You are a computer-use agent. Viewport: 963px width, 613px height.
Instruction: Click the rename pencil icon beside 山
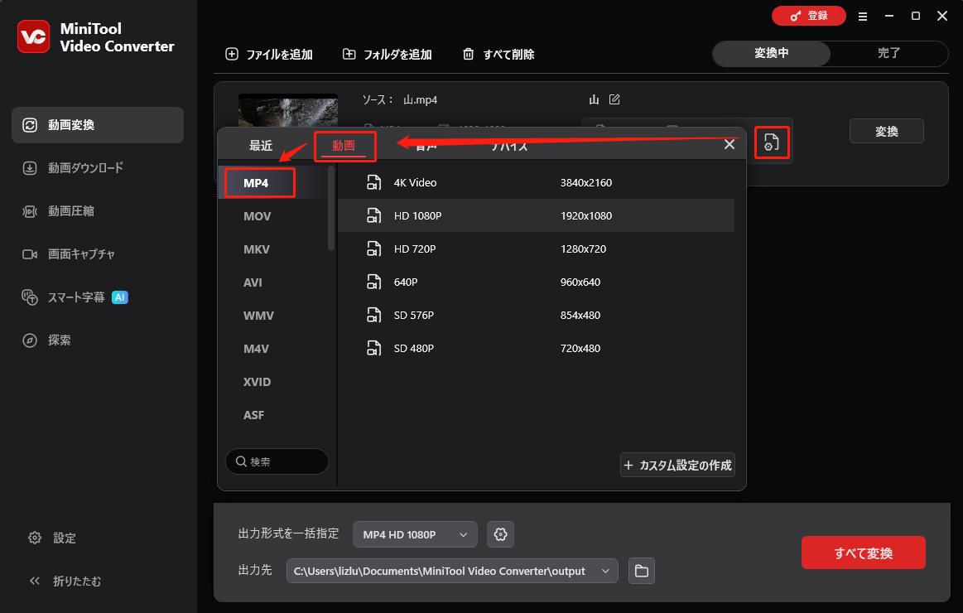[616, 99]
